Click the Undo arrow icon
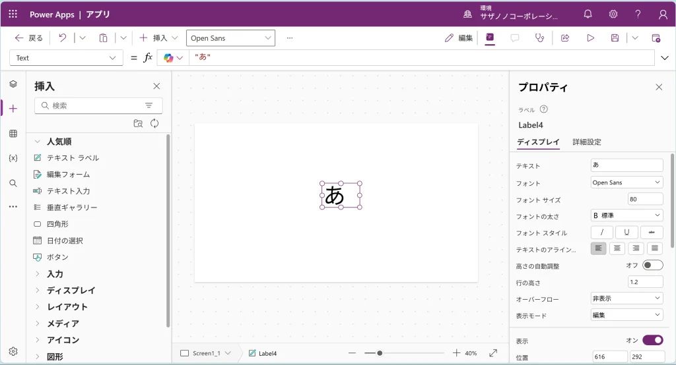Screen dimensions: 676x365 (62, 38)
